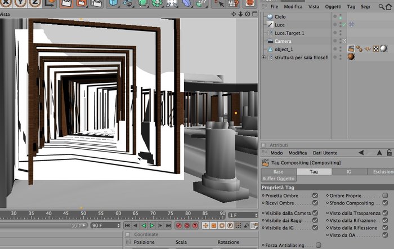
Task: Click the viewport rotate camera icon
Action: [x=248, y=14]
